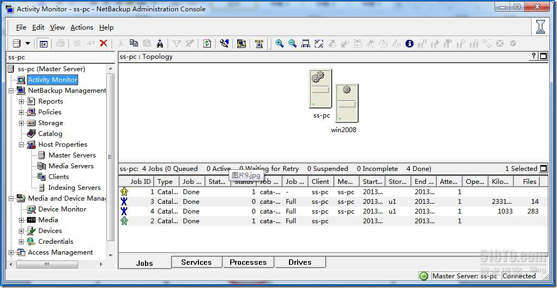Image resolution: width=557 pixels, height=288 pixels.
Task: Select Master Servers under Host Properties
Action: click(x=72, y=155)
